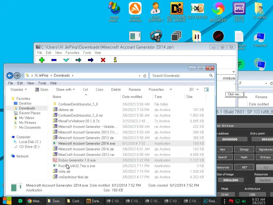
Task: Expand the chevron after Downloads in breadcrumb
Action: pyautogui.click(x=73, y=76)
